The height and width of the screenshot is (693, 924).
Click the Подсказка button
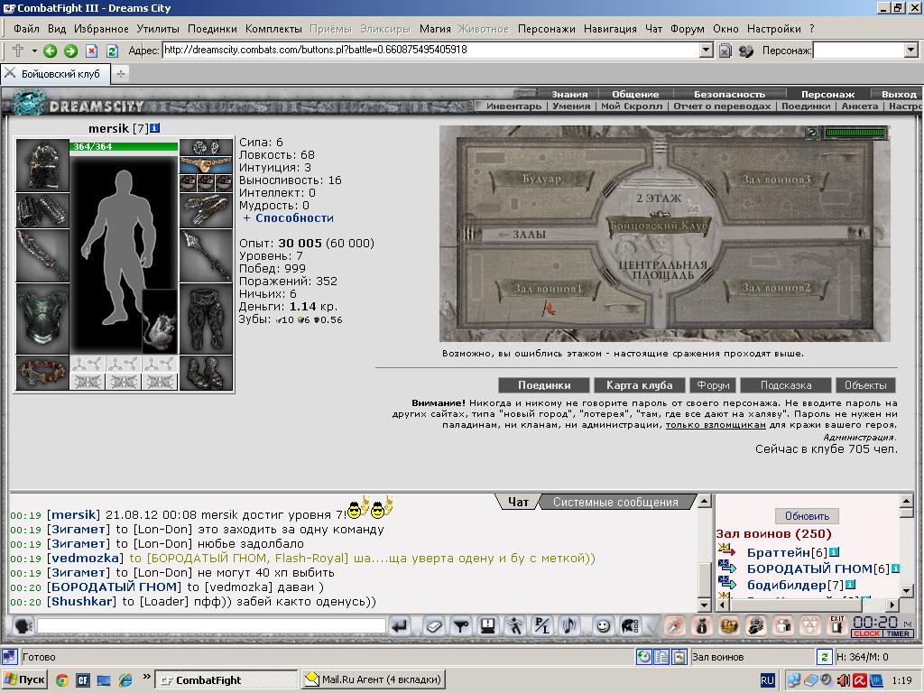pos(786,385)
